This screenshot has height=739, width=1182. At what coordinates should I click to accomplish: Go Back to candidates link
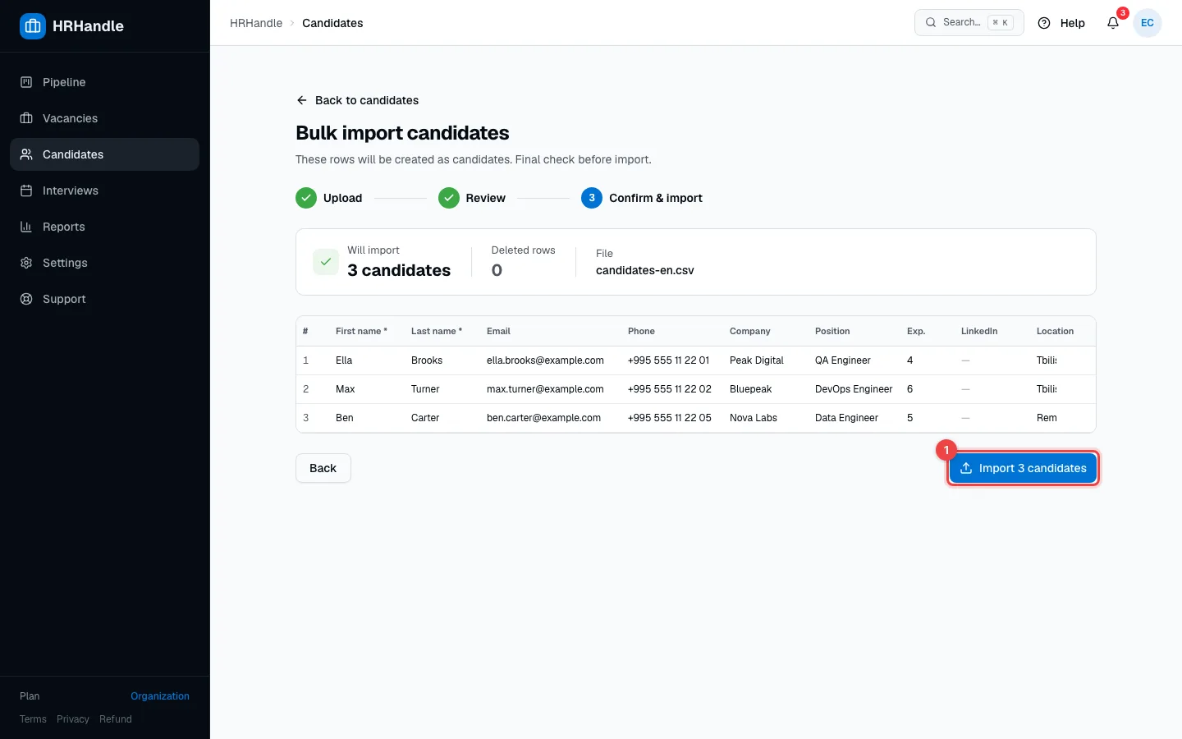357,100
